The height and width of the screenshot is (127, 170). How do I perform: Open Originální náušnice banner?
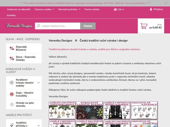point(144,110)
